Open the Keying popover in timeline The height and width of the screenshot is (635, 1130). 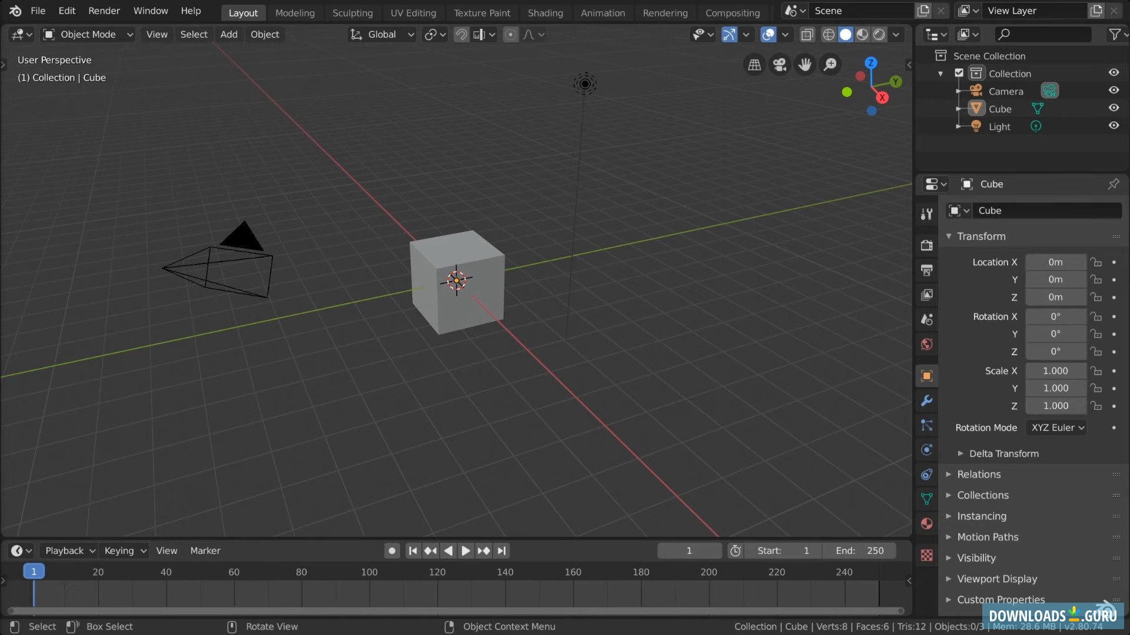coord(124,551)
